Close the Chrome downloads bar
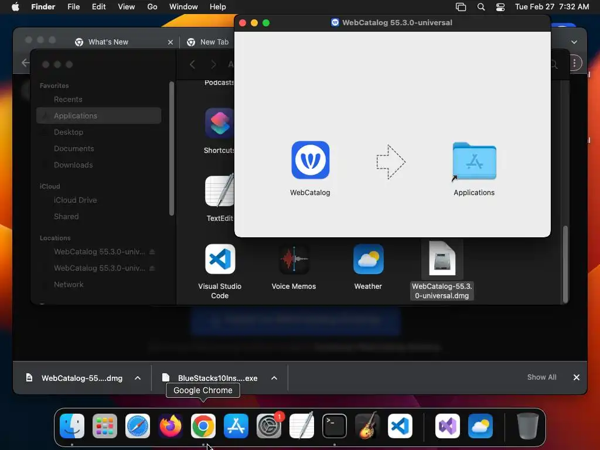This screenshot has width=600, height=450. point(577,377)
